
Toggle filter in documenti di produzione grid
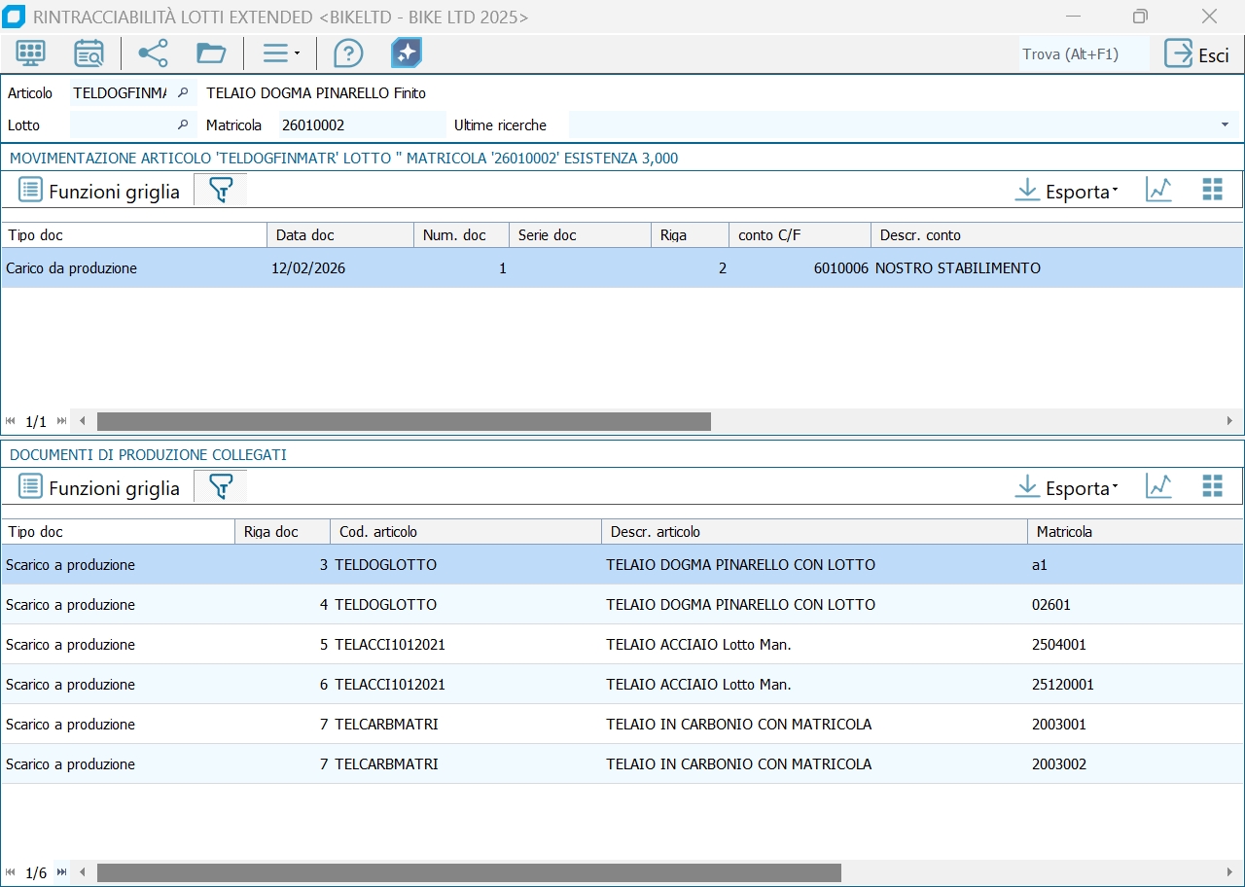tap(221, 487)
